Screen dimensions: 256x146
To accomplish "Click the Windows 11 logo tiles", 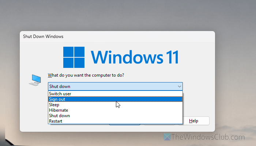I will click(74, 57).
